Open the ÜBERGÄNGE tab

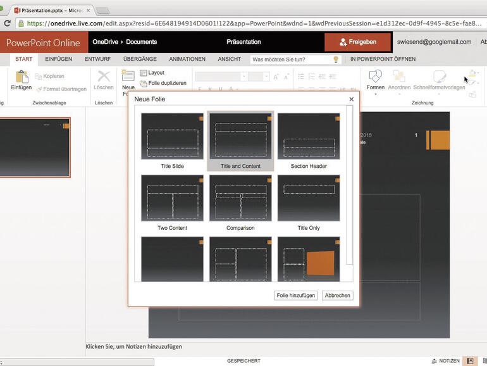(140, 59)
